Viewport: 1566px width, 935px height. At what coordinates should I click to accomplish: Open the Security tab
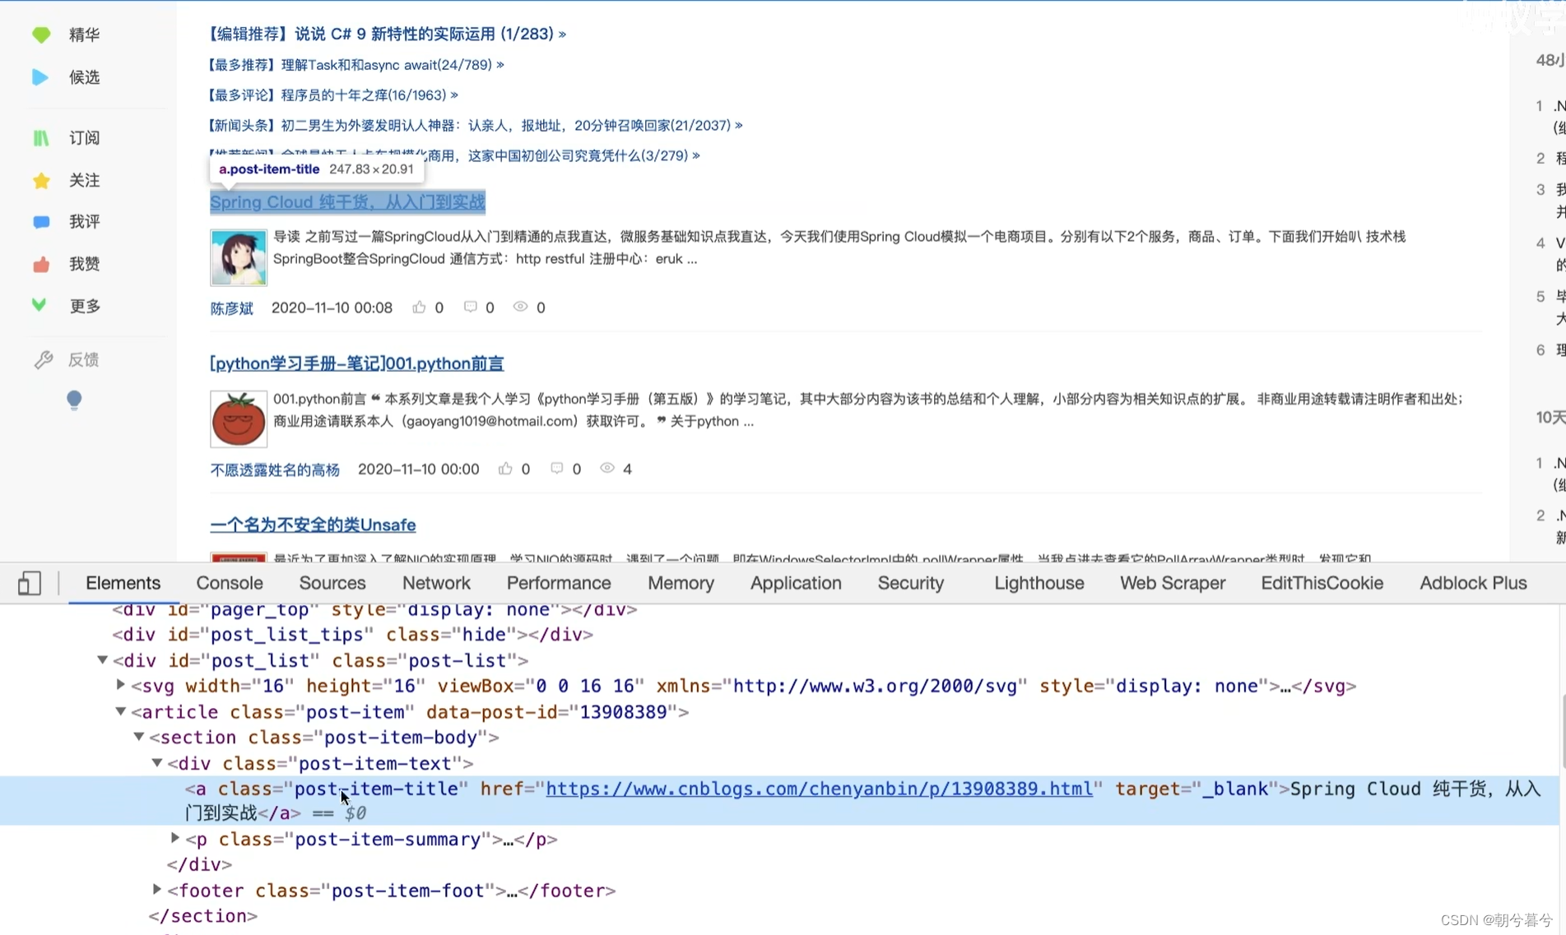910,583
